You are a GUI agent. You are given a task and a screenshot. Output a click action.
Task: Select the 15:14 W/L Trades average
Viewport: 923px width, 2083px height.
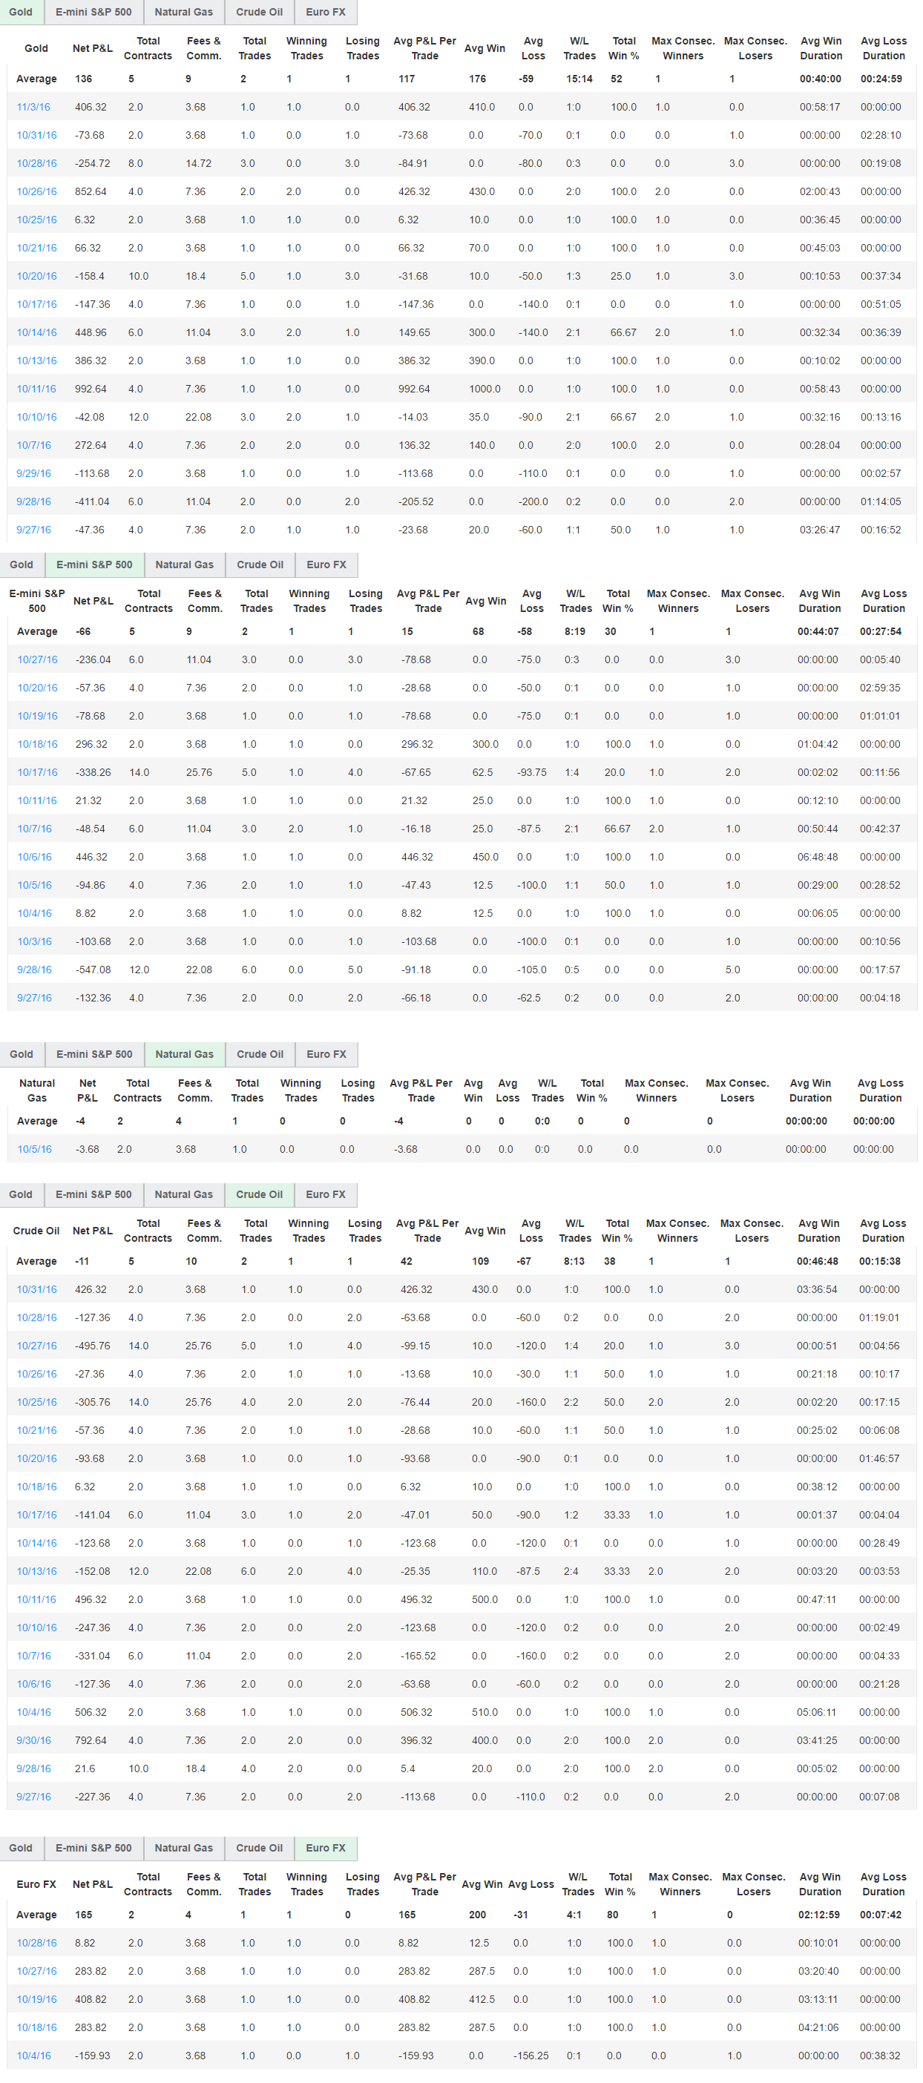click(579, 79)
